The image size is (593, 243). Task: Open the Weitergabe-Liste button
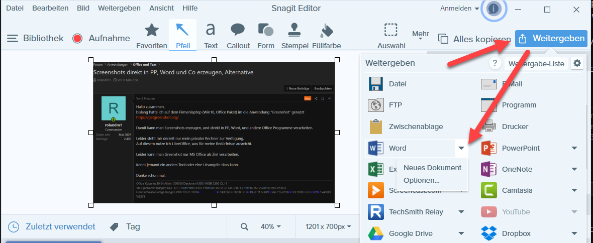pyautogui.click(x=536, y=63)
